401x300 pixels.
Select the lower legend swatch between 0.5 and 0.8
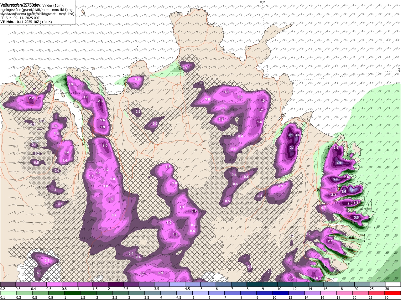[41, 293]
